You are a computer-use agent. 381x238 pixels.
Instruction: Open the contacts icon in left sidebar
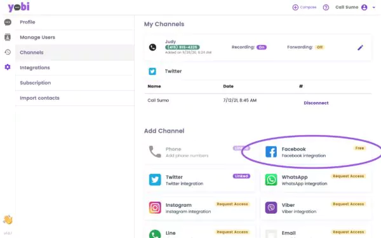tap(8, 37)
